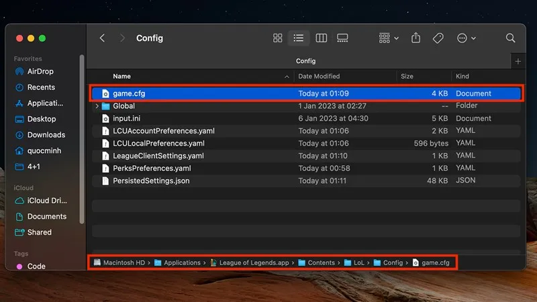
Task: Sort files by the Name column
Action: (122, 77)
